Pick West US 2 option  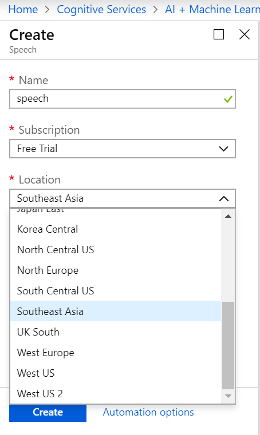point(116,394)
